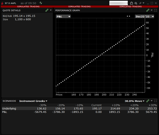159x135 pixels.
Task: Click underlying value 253.72
Action: pos(152,109)
